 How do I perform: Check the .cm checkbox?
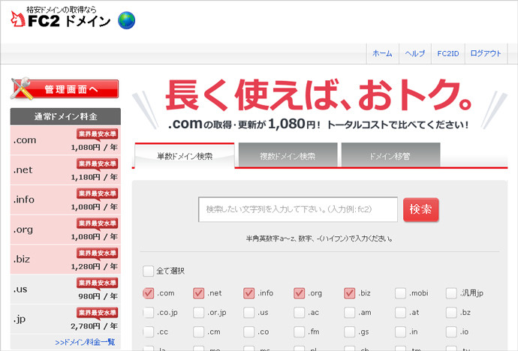click(x=198, y=331)
